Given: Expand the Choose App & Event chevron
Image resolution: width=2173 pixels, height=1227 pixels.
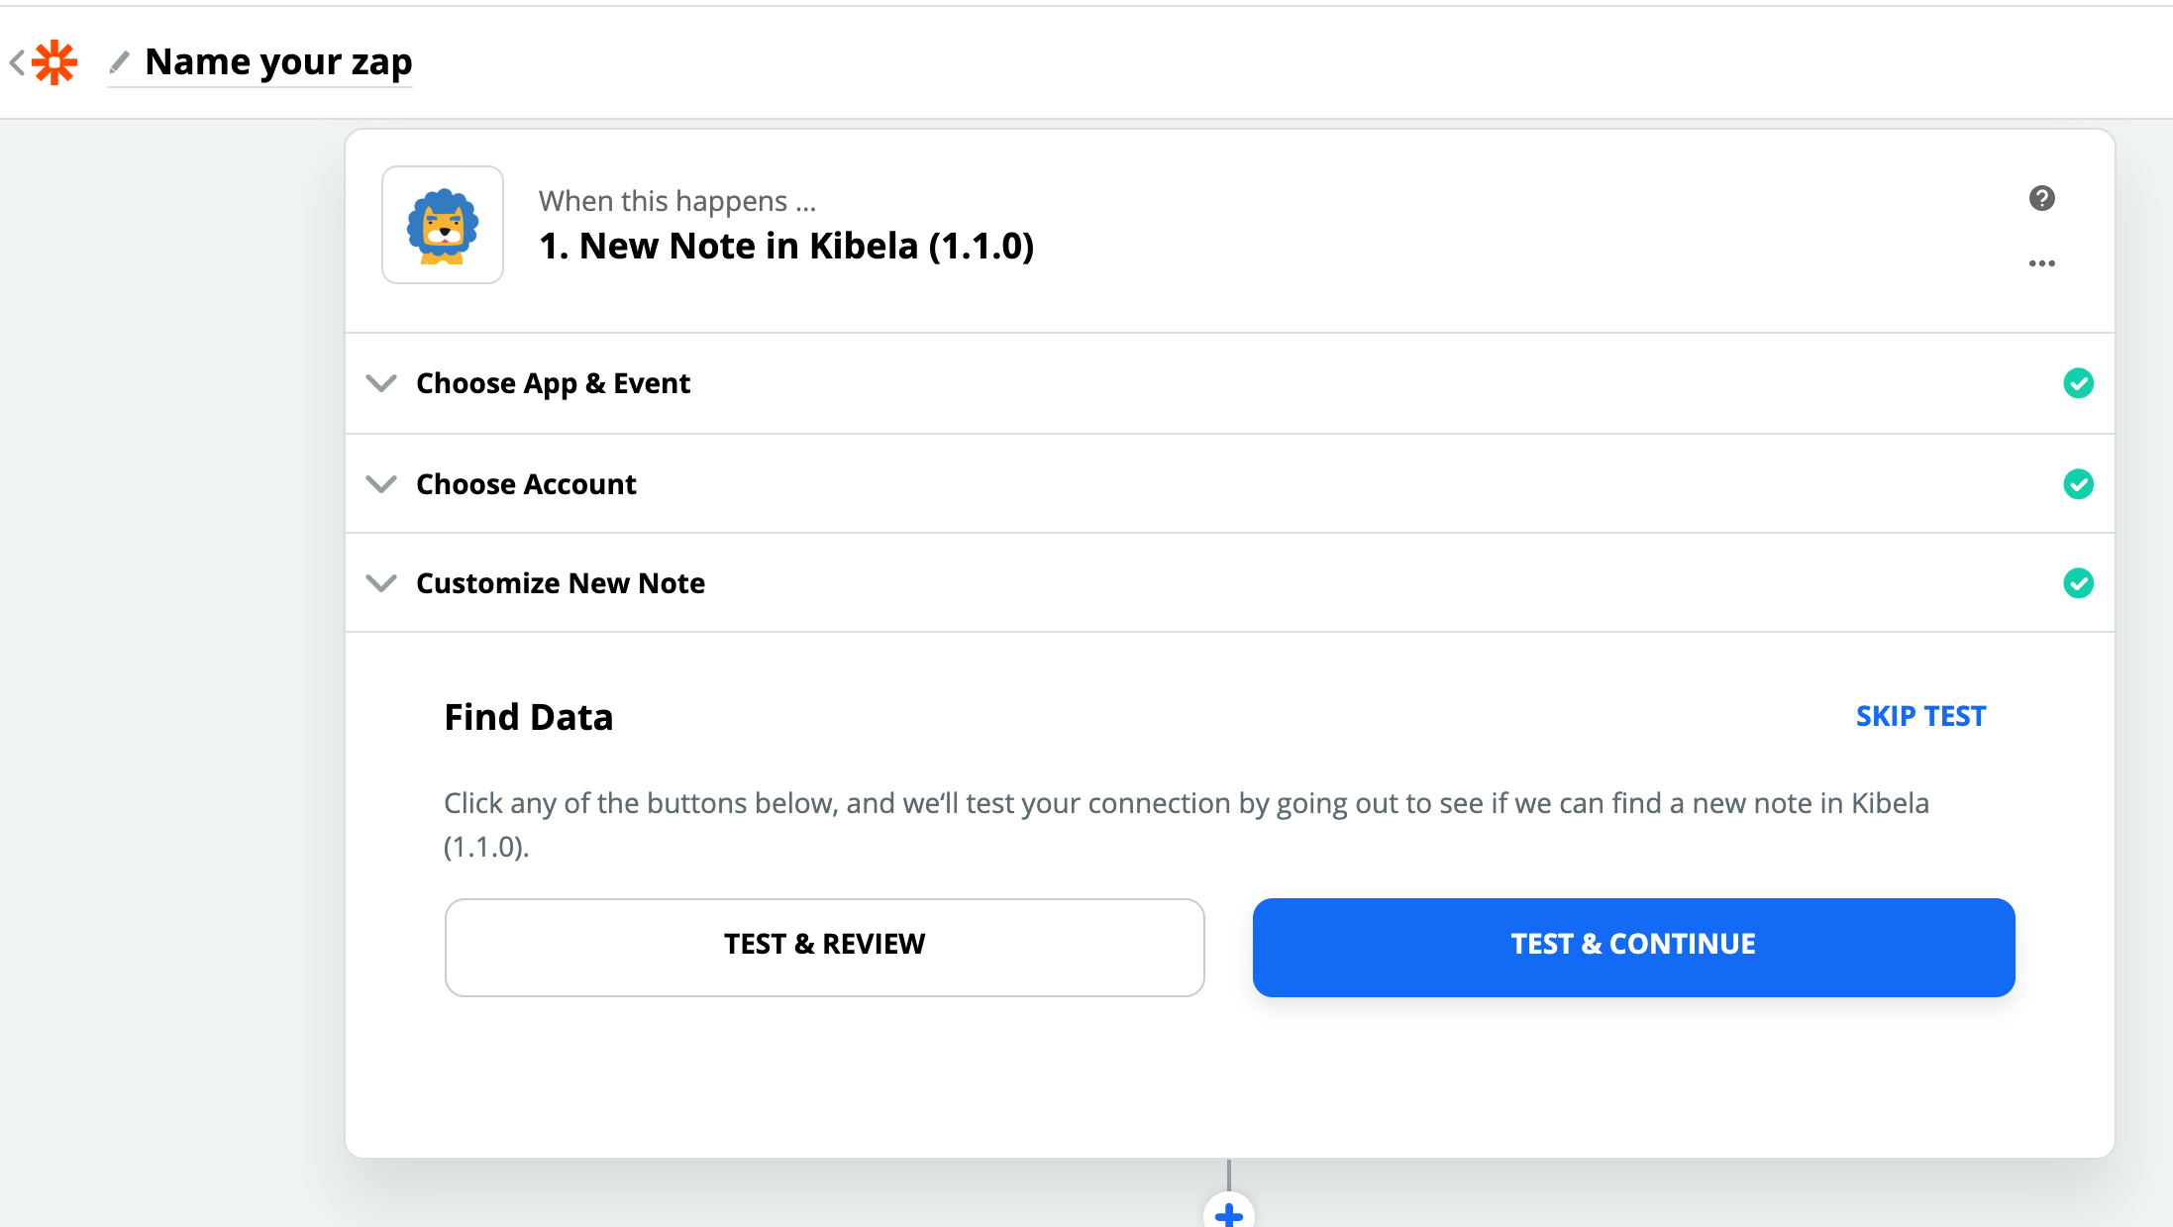Looking at the screenshot, I should (381, 383).
